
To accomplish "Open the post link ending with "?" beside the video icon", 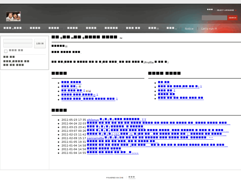I will (69, 87).
